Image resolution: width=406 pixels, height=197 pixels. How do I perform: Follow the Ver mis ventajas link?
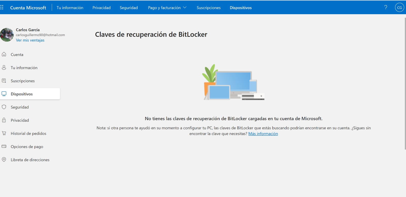click(30, 40)
